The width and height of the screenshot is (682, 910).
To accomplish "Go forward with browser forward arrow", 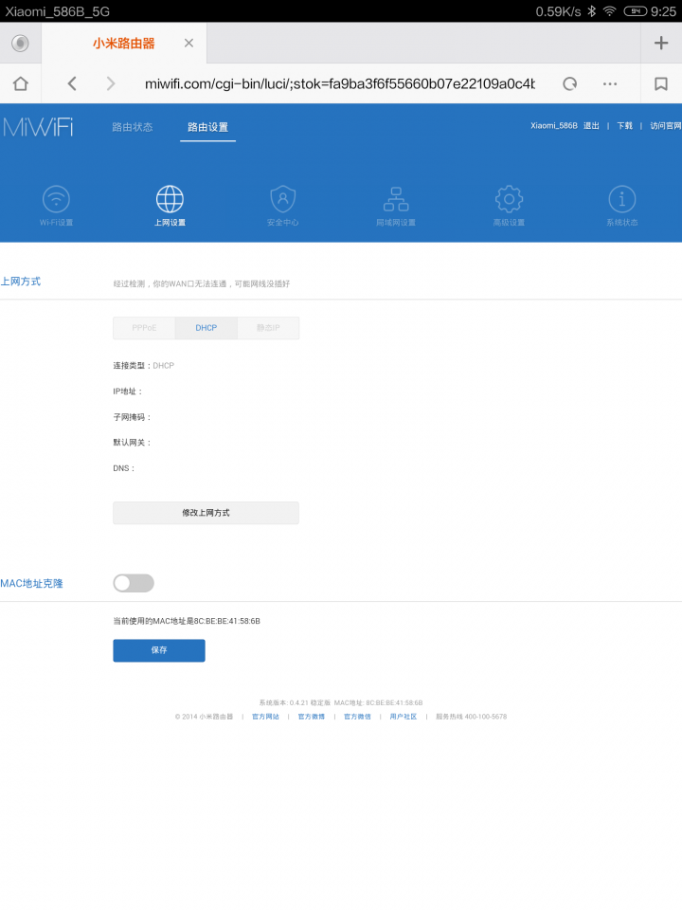I will pos(111,83).
